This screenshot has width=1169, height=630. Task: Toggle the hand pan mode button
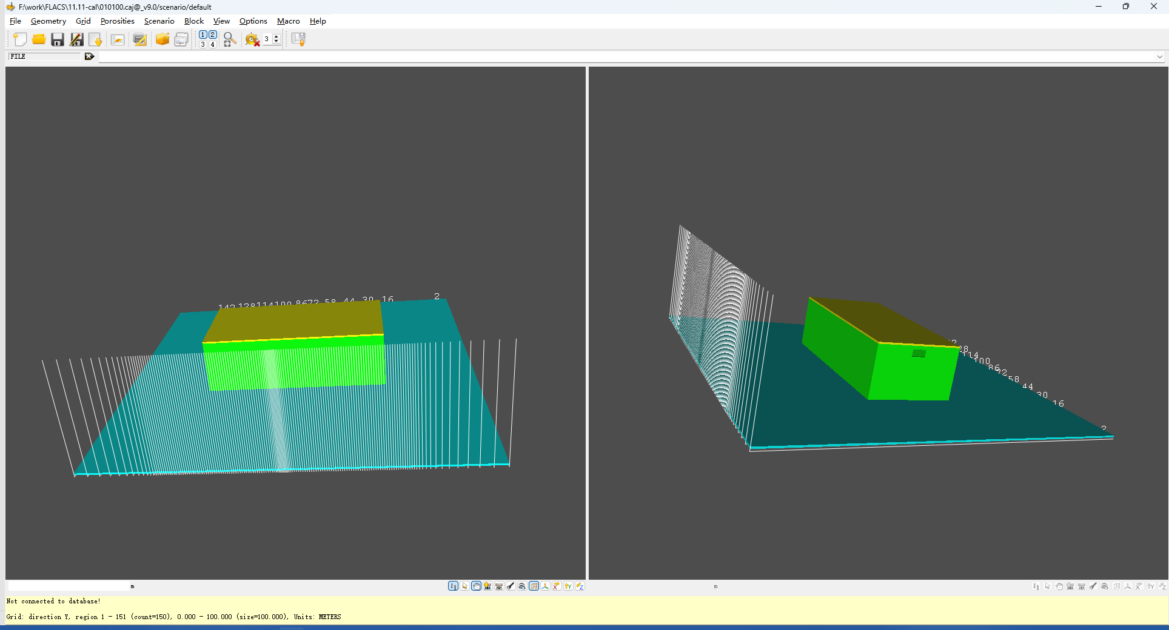(x=476, y=586)
